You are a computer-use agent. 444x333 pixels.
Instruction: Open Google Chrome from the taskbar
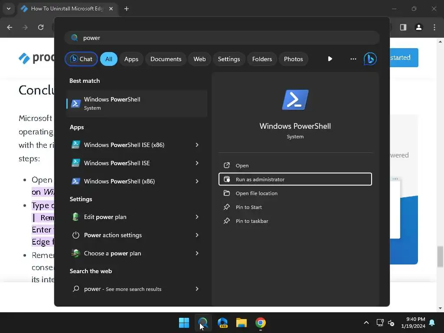point(261,323)
